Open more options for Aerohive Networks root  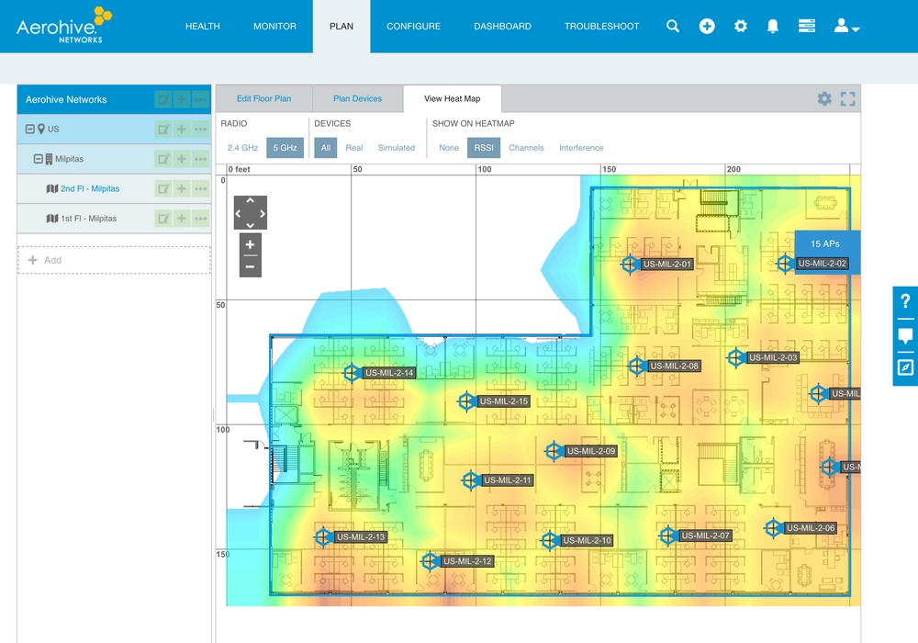200,99
